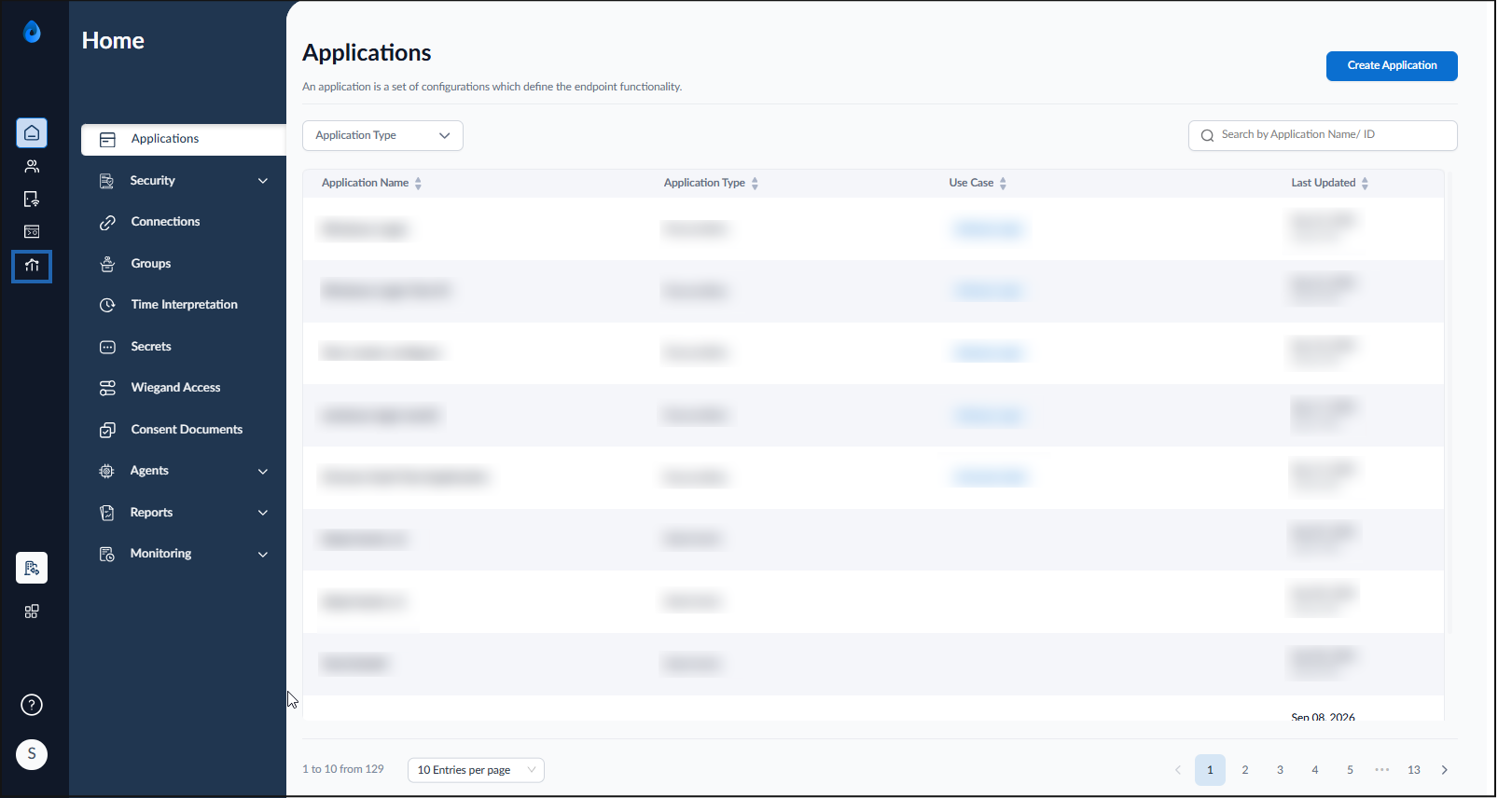Image resolution: width=1498 pixels, height=798 pixels.
Task: Expand the Agents menu chevron
Action: [263, 472]
